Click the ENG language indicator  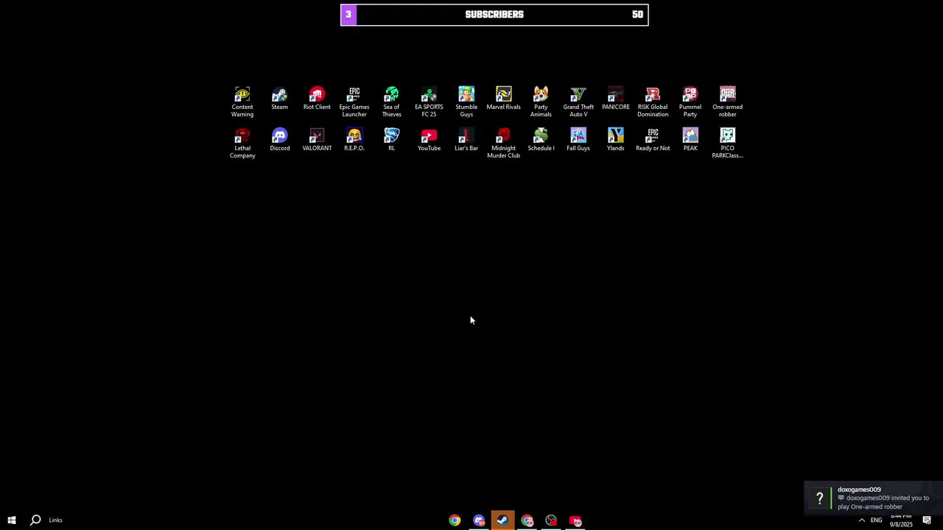coord(876,520)
